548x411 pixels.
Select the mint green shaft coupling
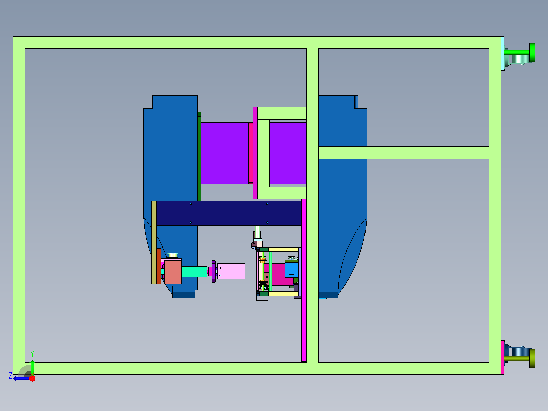tap(194, 272)
